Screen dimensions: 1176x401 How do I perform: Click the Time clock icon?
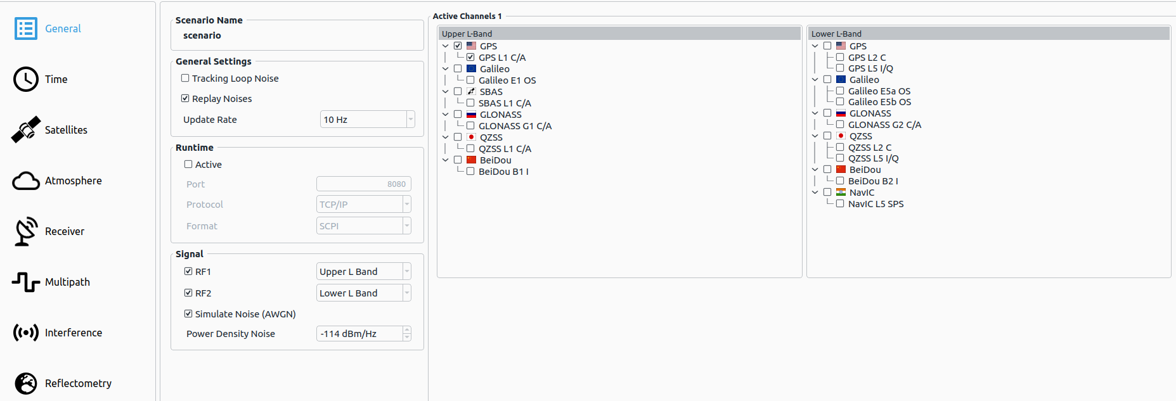click(x=26, y=79)
